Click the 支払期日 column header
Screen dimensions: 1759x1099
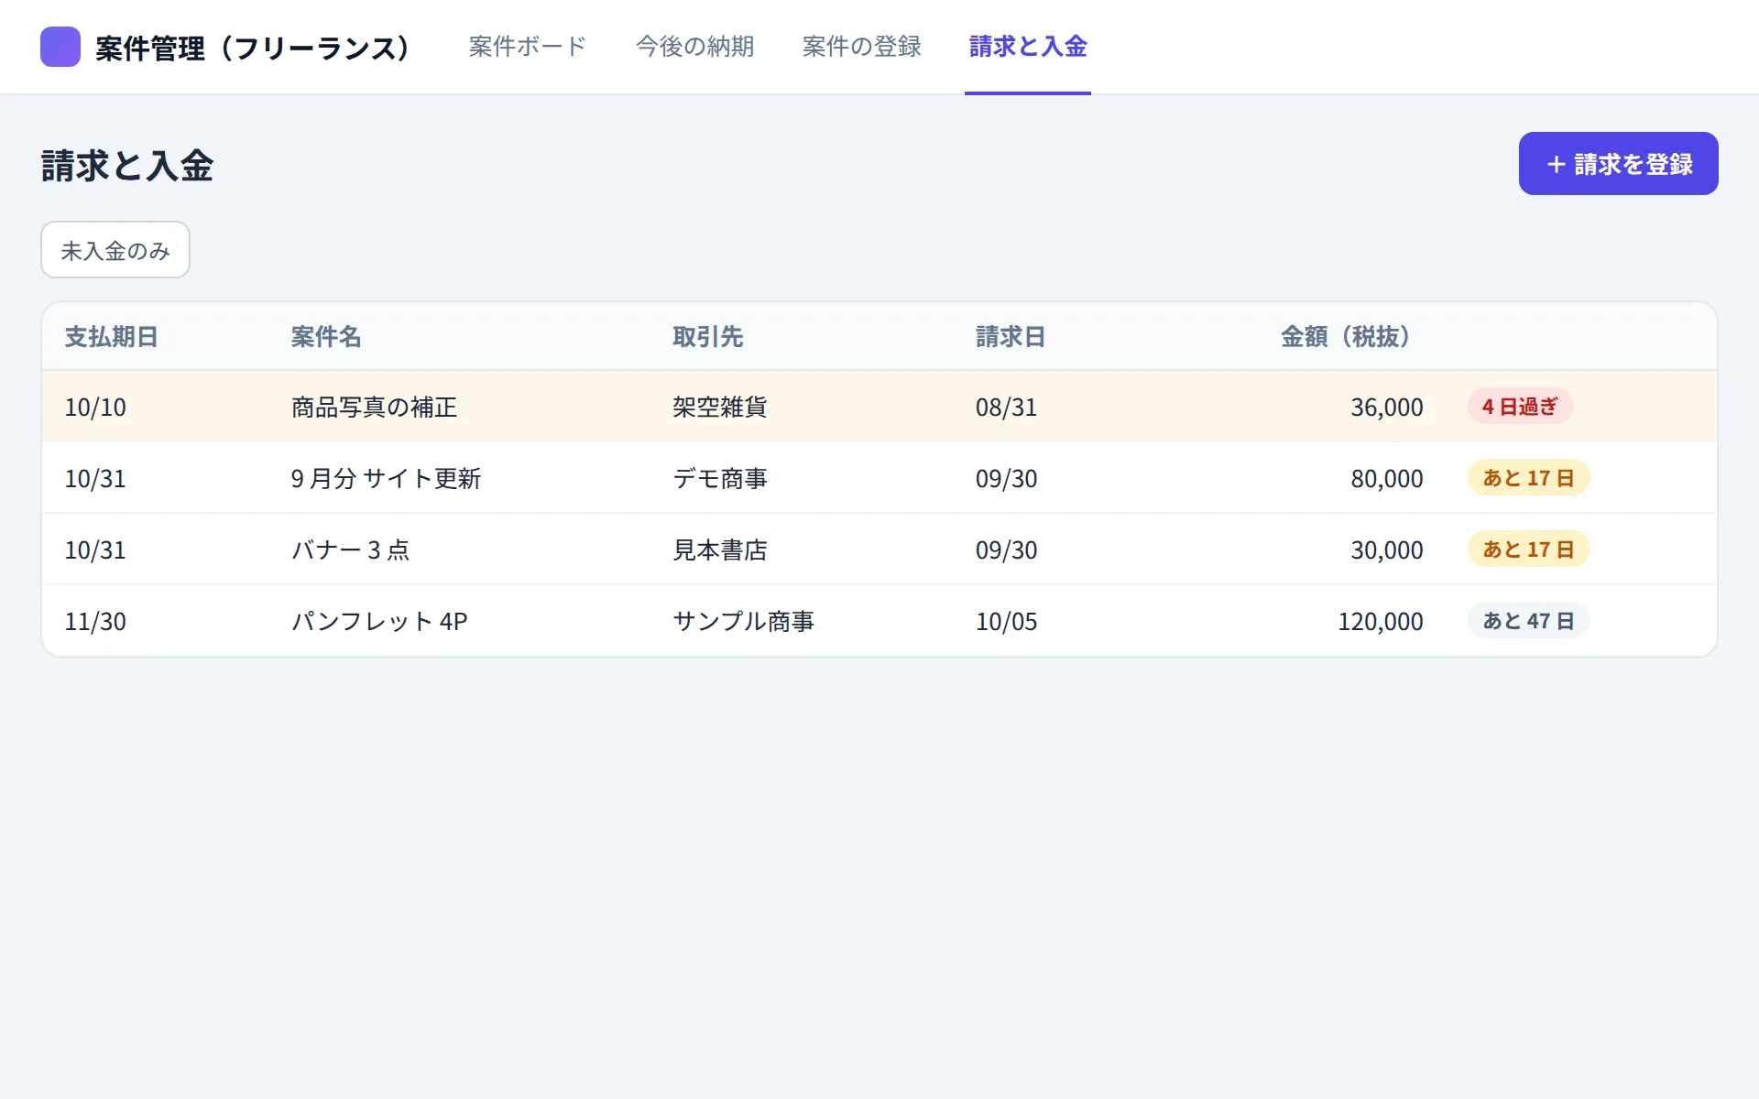pos(112,337)
